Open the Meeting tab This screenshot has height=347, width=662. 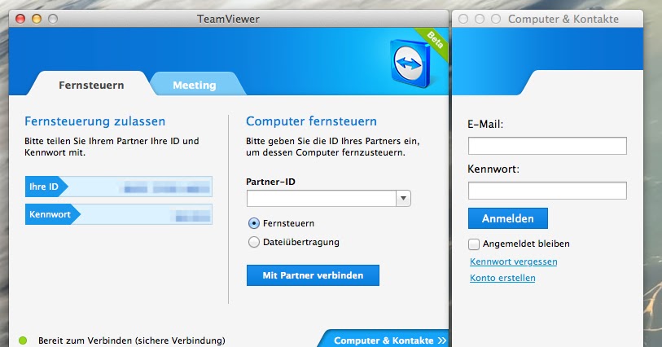tap(195, 85)
